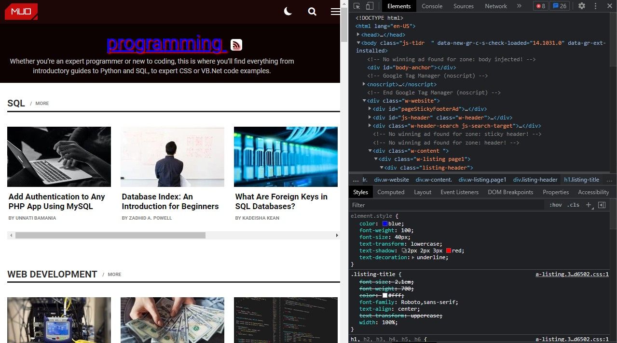617x343 pixels.
Task: Toggle element state with the :hov button
Action: [x=555, y=205]
